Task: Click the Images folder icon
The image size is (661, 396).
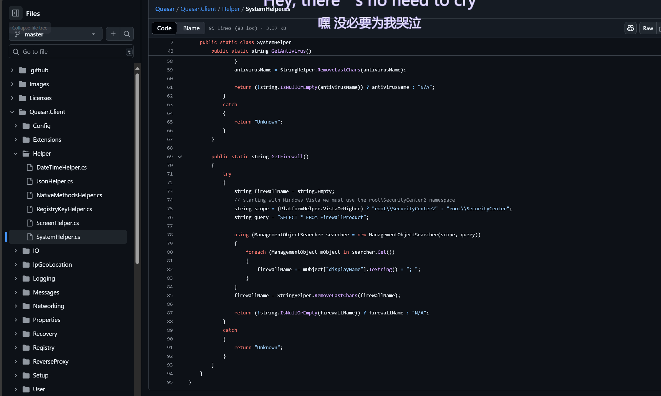Action: [23, 84]
